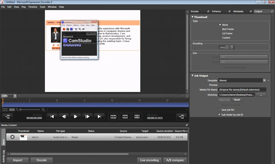Enable the Save job file checkbox
This screenshot has height=164, width=275.
tap(219, 110)
